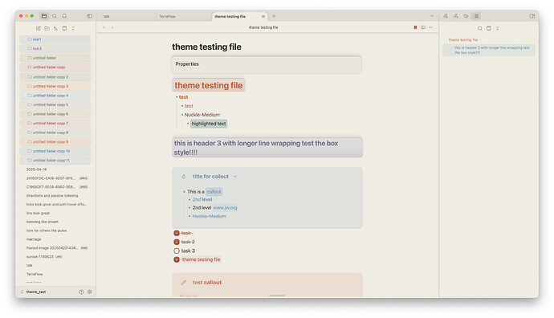
Task: Click the red bookmark icon in note header
Action: click(415, 27)
